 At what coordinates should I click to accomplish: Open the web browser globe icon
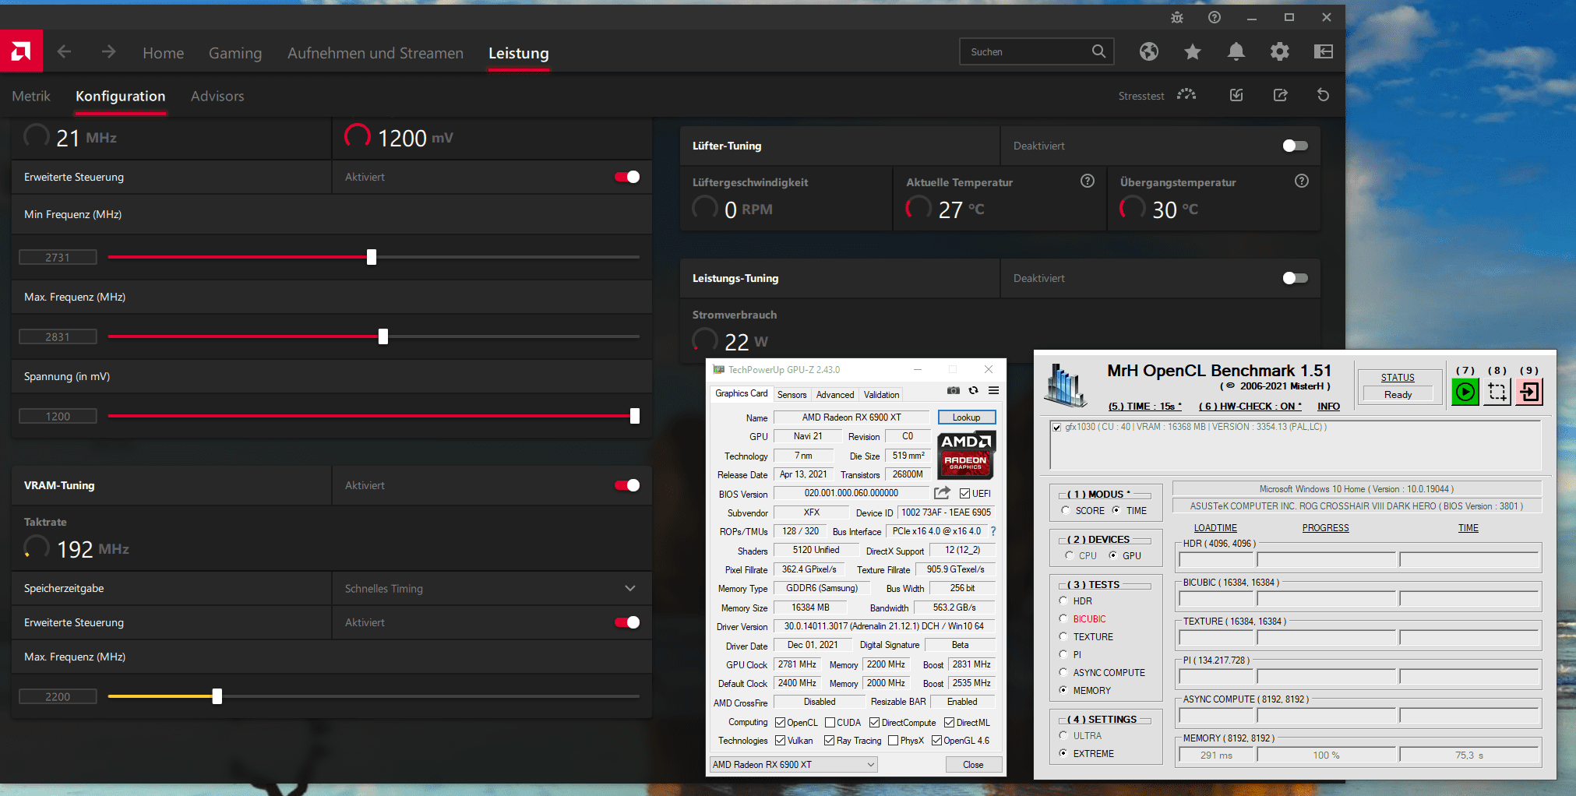coord(1148,51)
